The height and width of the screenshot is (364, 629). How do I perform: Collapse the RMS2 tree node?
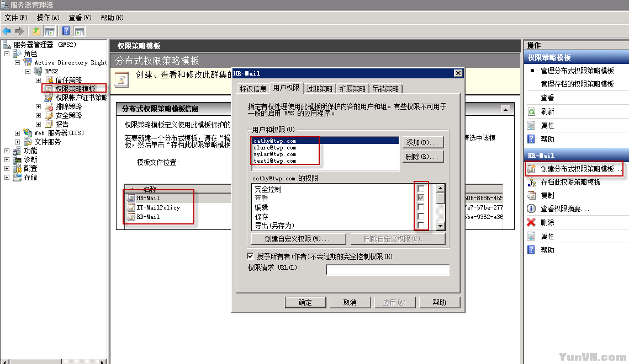click(x=28, y=71)
